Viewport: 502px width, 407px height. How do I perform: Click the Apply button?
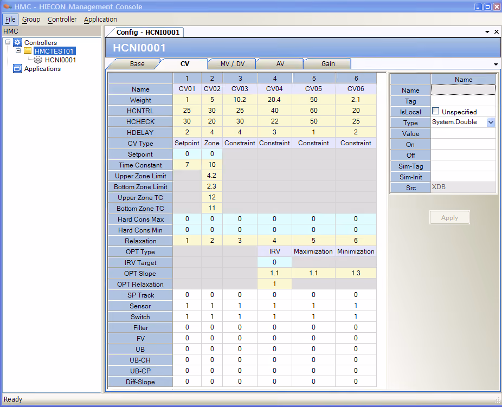pyautogui.click(x=449, y=217)
